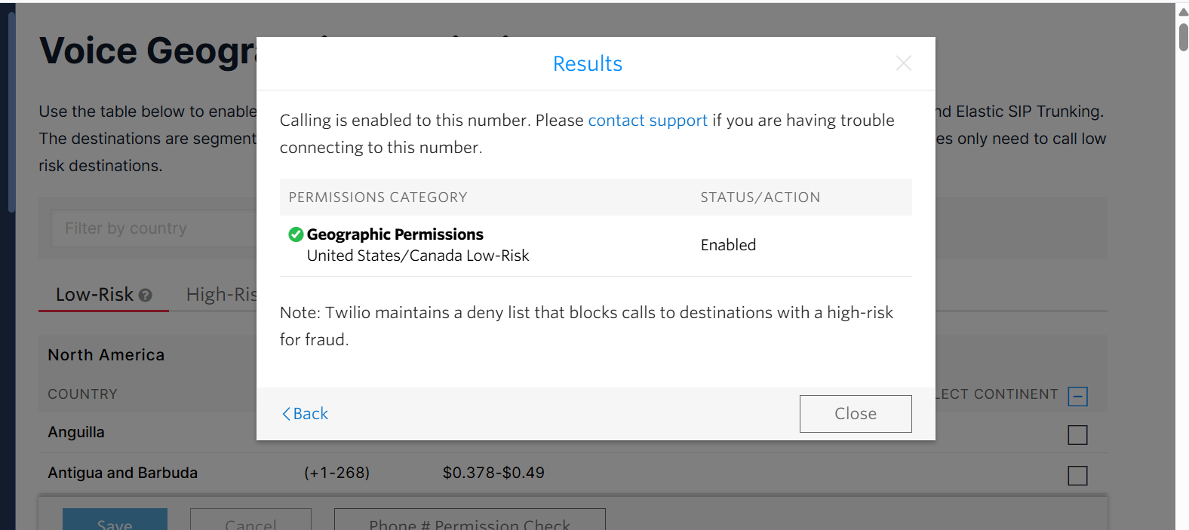Open Phone # Permission Check
The image size is (1189, 530).
tap(469, 522)
